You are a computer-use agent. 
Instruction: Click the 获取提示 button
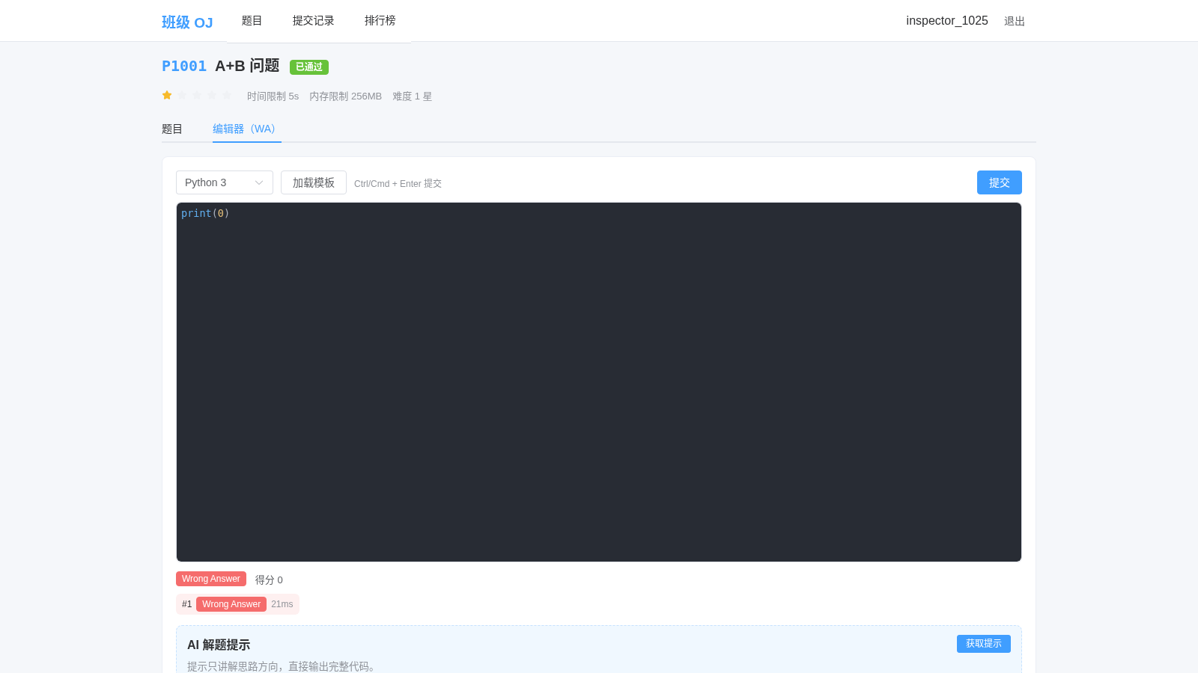point(983,644)
